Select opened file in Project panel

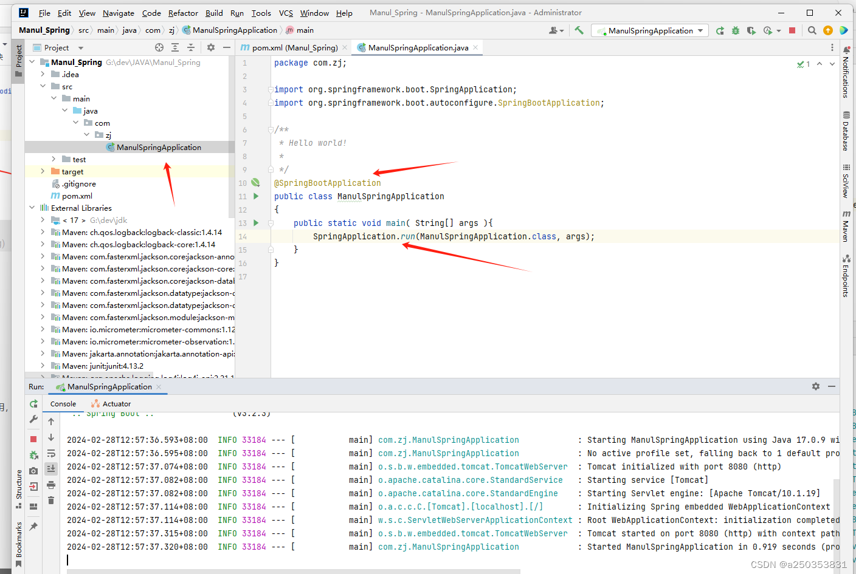(x=159, y=47)
